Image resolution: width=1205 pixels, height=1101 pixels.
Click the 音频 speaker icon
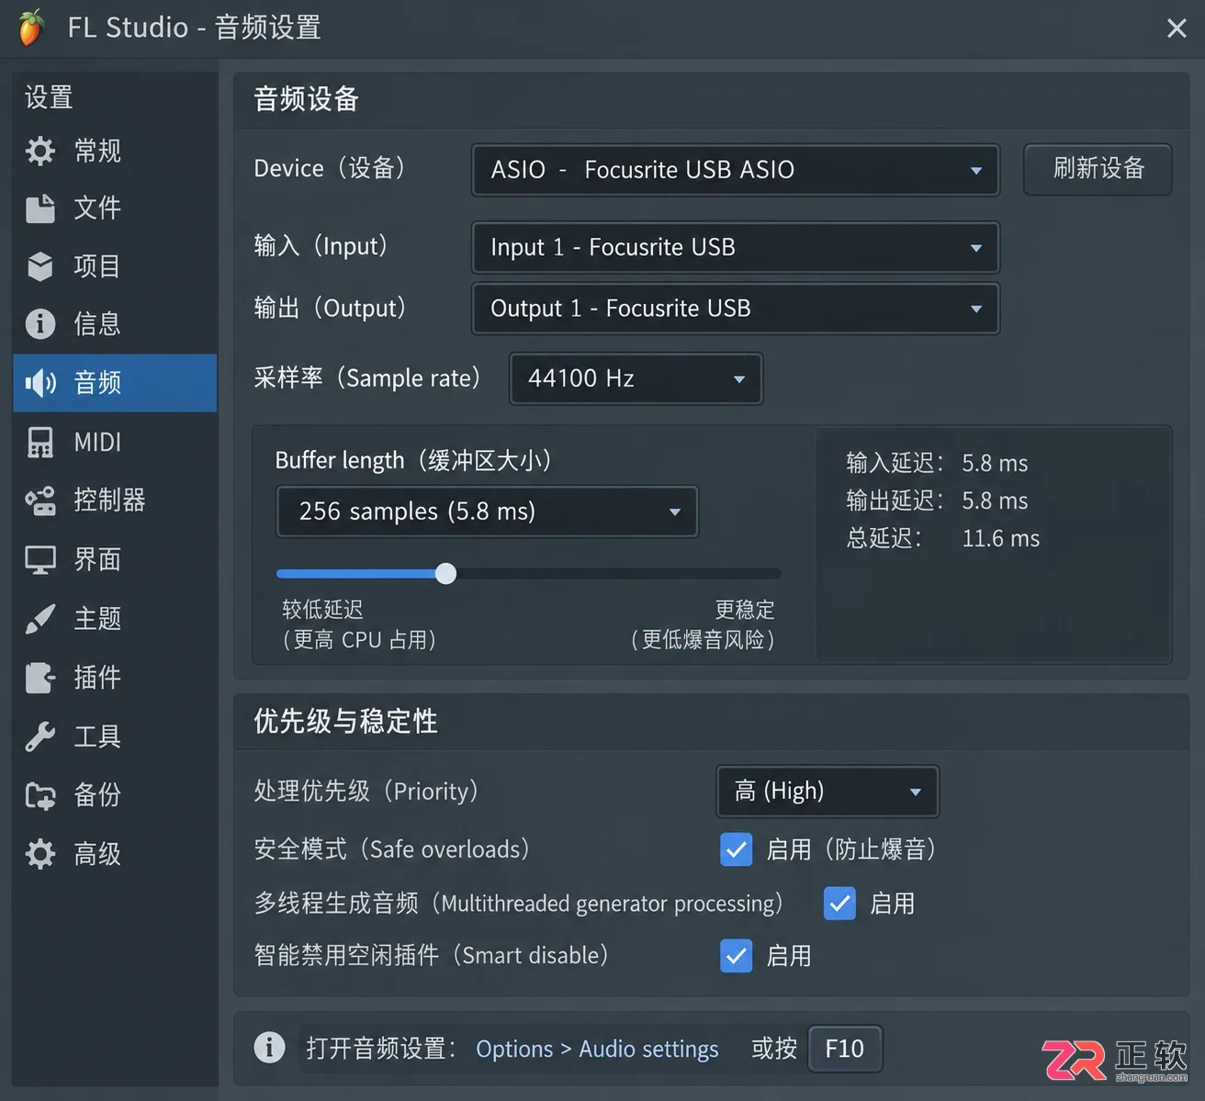point(40,383)
